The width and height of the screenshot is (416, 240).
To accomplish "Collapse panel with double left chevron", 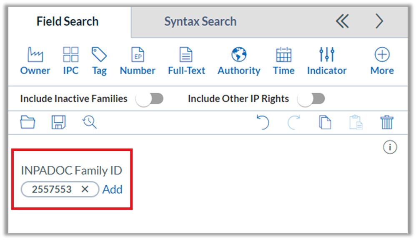I will click(x=342, y=21).
